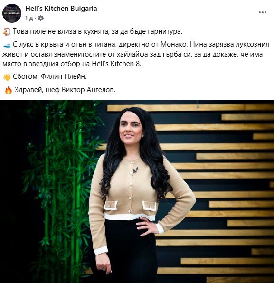
Task: Click the green bamboo plant in the photo
Action: coord(62,180)
